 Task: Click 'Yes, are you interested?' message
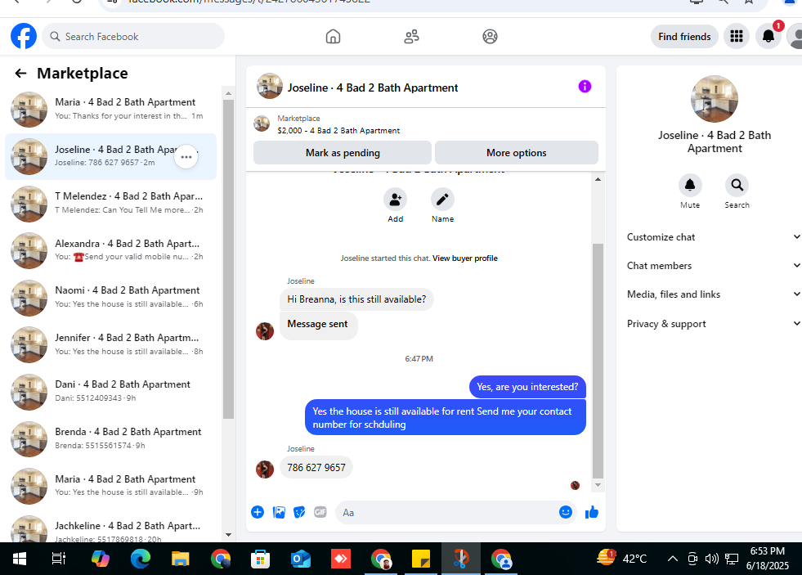click(x=527, y=387)
